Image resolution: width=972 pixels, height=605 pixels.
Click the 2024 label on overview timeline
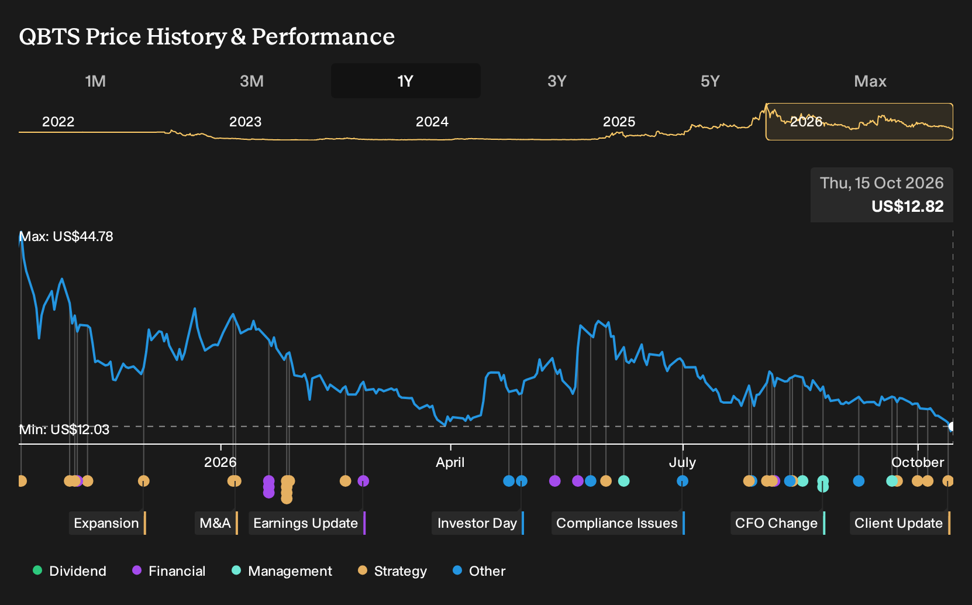(432, 122)
